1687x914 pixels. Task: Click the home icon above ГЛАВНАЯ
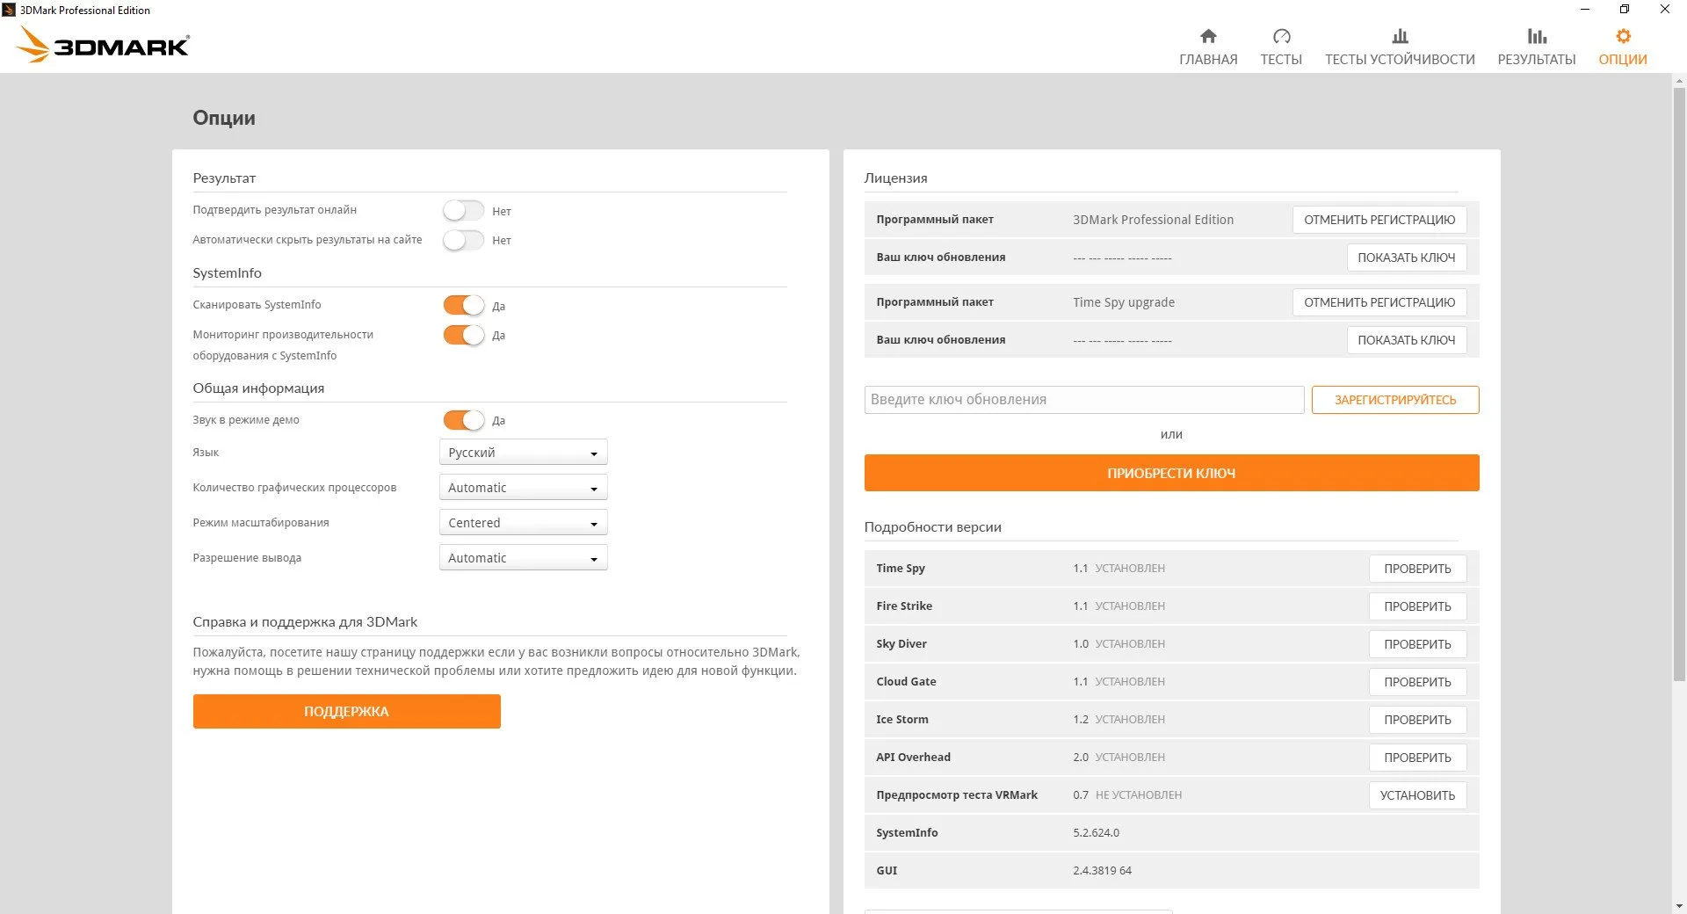pyautogui.click(x=1208, y=36)
